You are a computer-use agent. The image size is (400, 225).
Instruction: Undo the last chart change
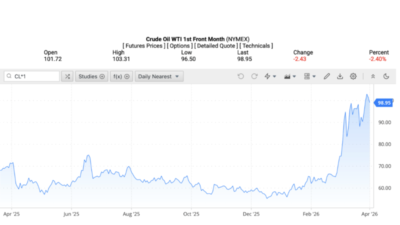point(240,76)
